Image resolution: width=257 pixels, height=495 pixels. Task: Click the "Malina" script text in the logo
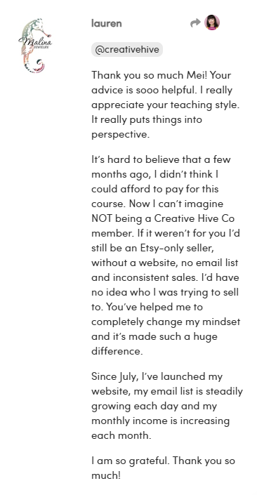click(x=35, y=41)
